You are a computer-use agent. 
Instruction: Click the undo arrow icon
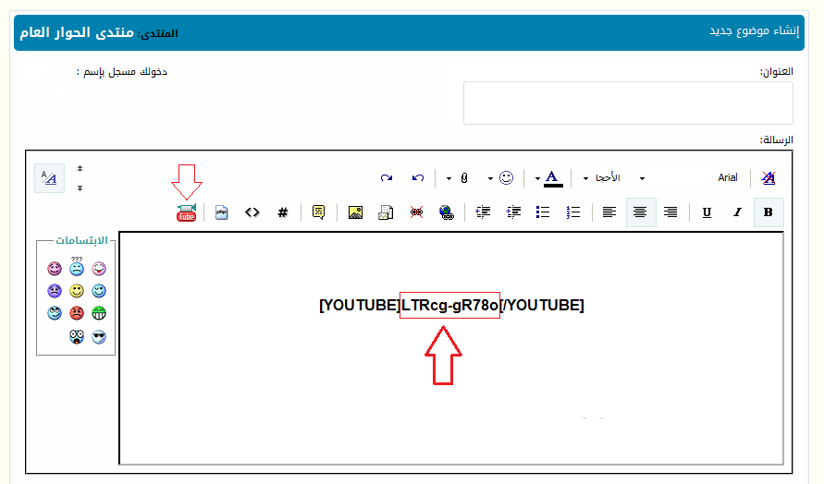coord(418,178)
